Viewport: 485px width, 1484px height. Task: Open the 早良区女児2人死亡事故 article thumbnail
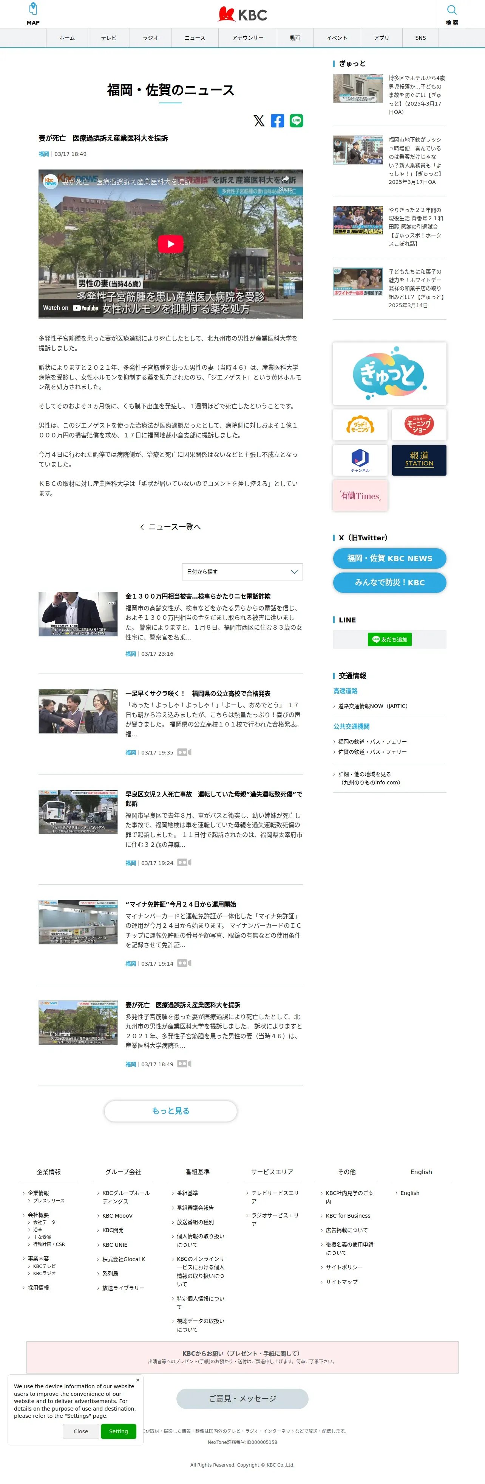[78, 812]
